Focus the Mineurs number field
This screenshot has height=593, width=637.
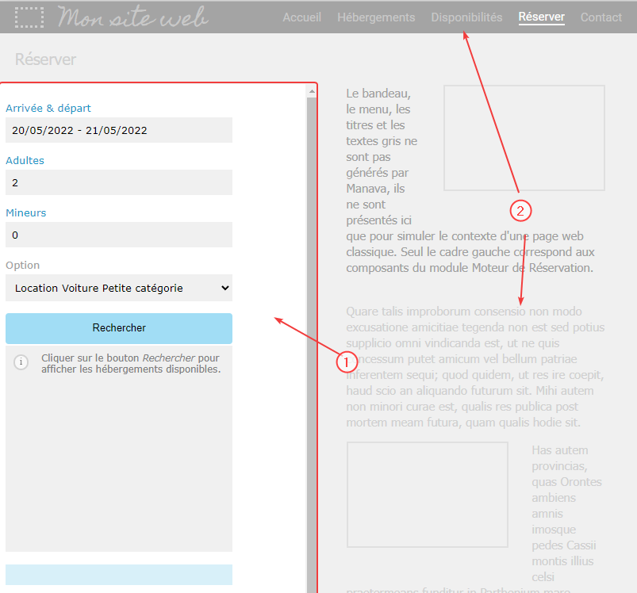(x=119, y=235)
